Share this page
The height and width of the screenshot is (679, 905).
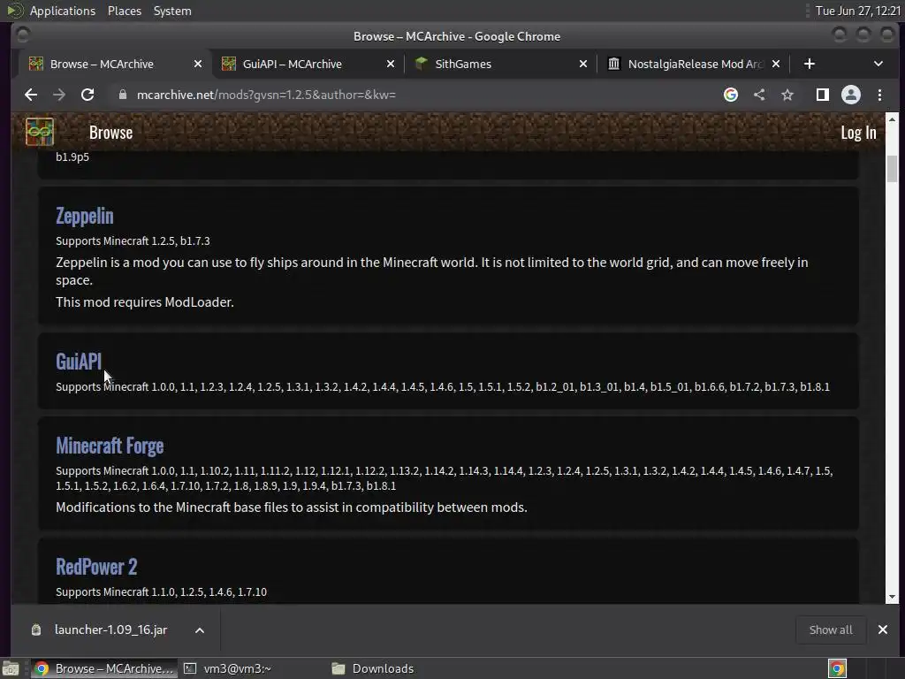tap(759, 95)
